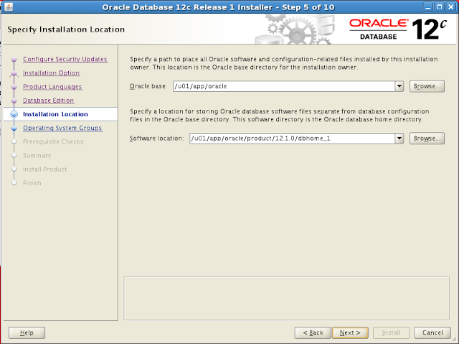Click the Summary step label
The image size is (459, 344).
point(37,155)
